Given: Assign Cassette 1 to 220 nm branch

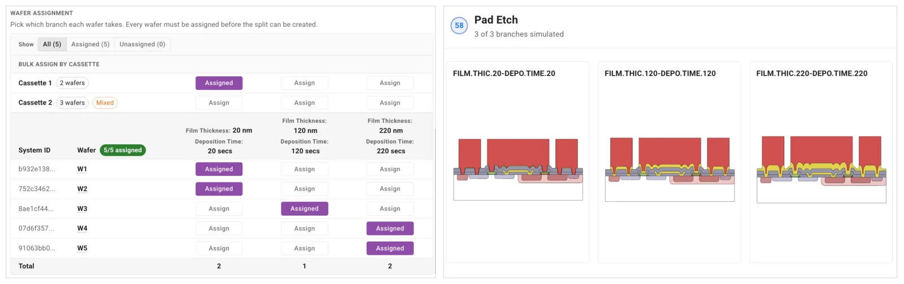Looking at the screenshot, I should (390, 83).
